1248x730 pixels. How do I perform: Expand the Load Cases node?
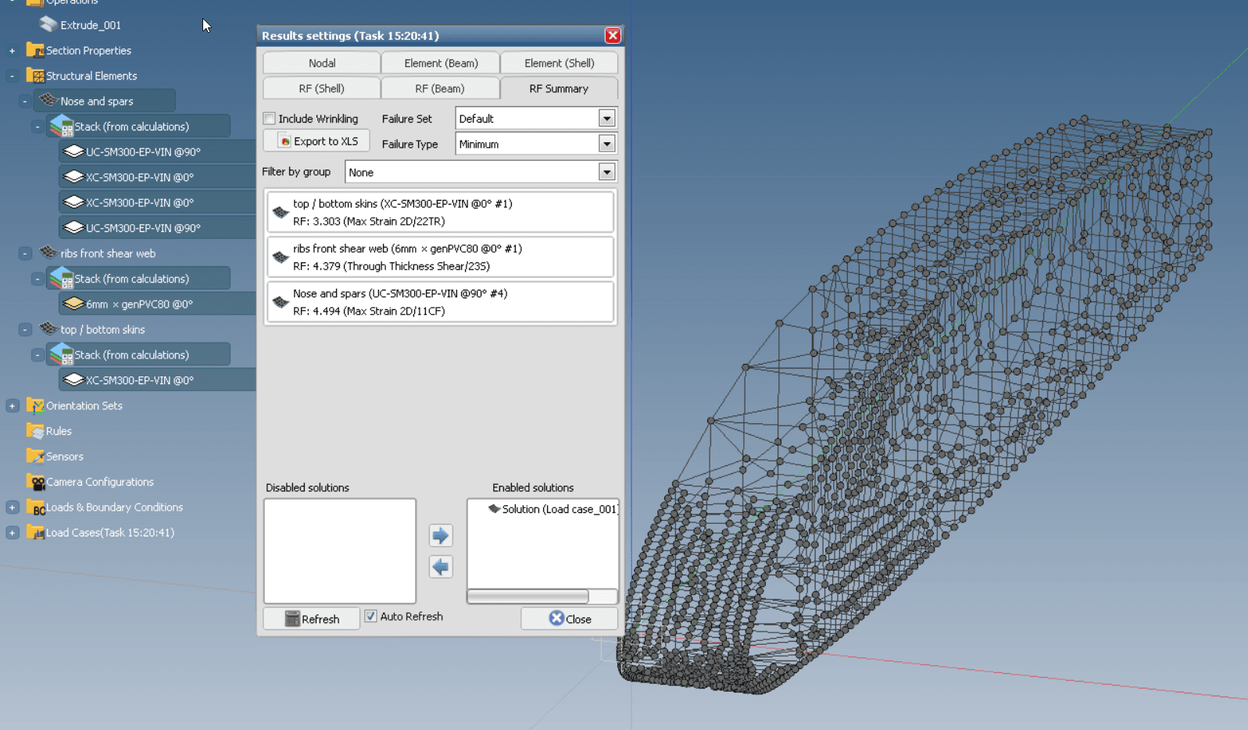click(x=12, y=532)
